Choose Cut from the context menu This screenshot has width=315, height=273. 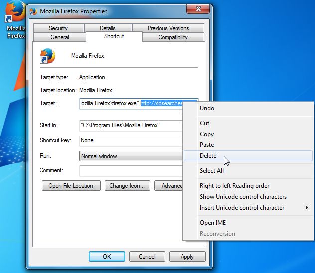click(x=248, y=123)
